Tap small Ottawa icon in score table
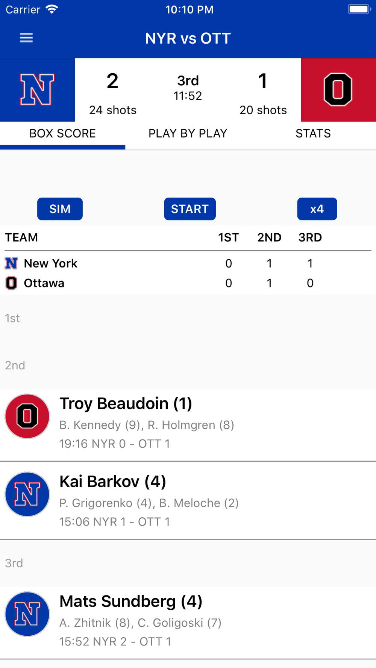 coord(11,283)
